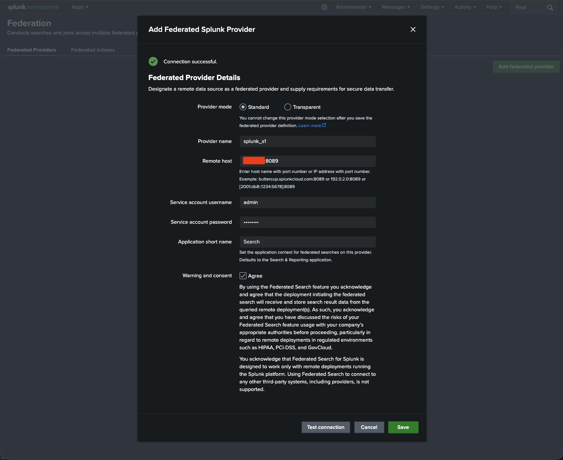The width and height of the screenshot is (563, 460).
Task: Click the search magnifier icon
Action: pos(550,8)
